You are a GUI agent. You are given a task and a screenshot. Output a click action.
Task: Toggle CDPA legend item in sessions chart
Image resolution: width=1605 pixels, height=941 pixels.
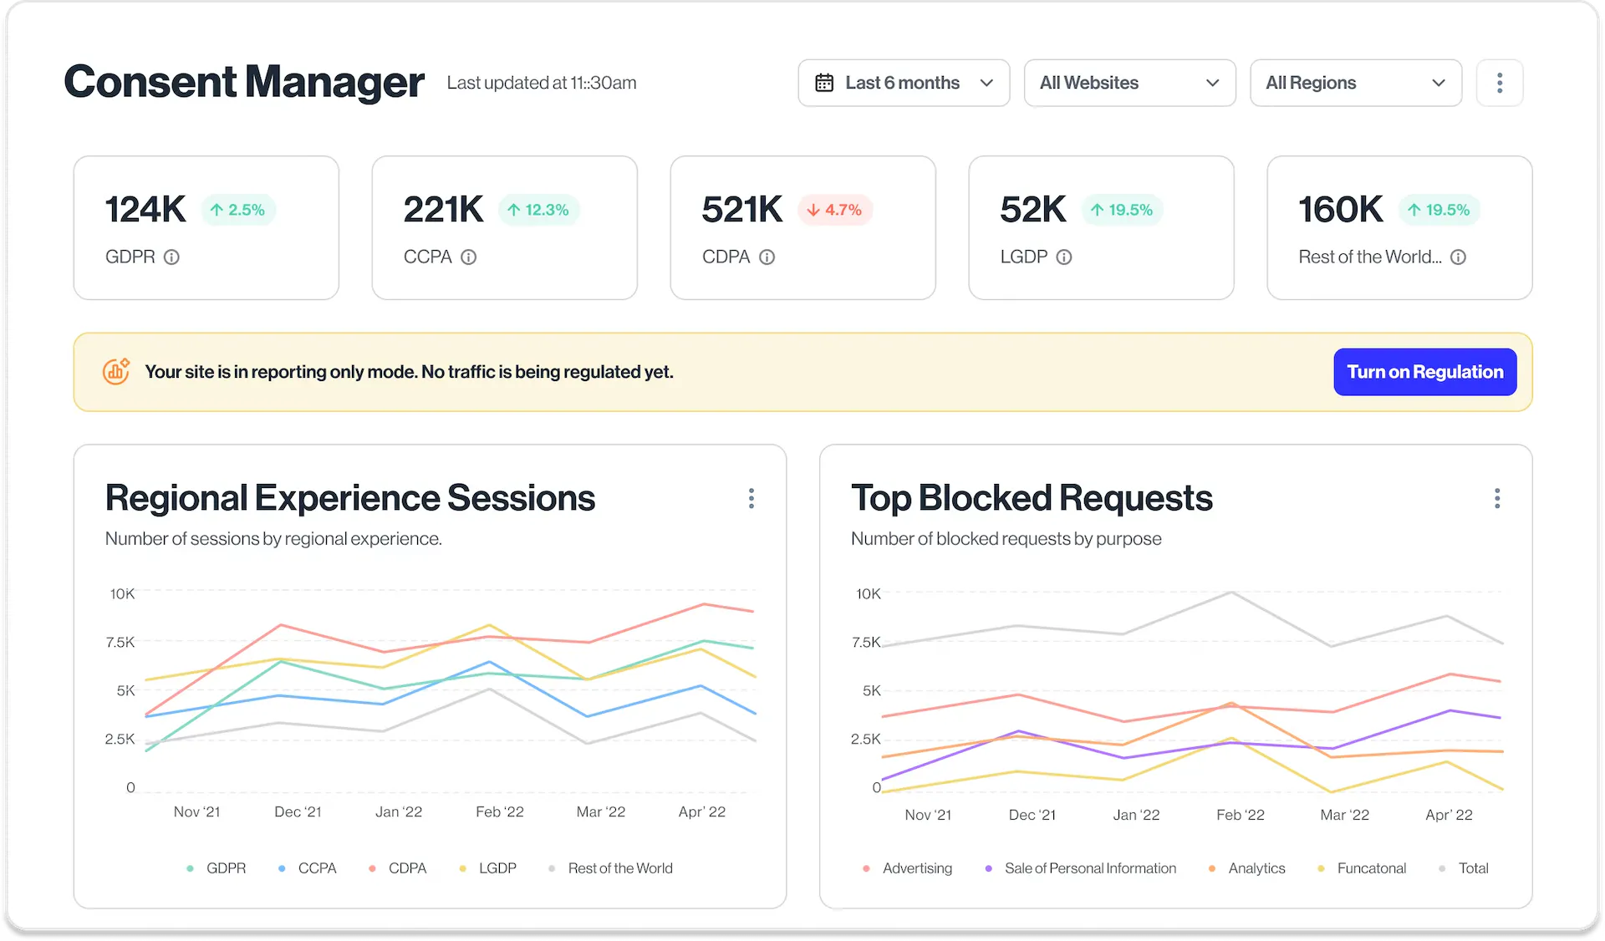398,868
